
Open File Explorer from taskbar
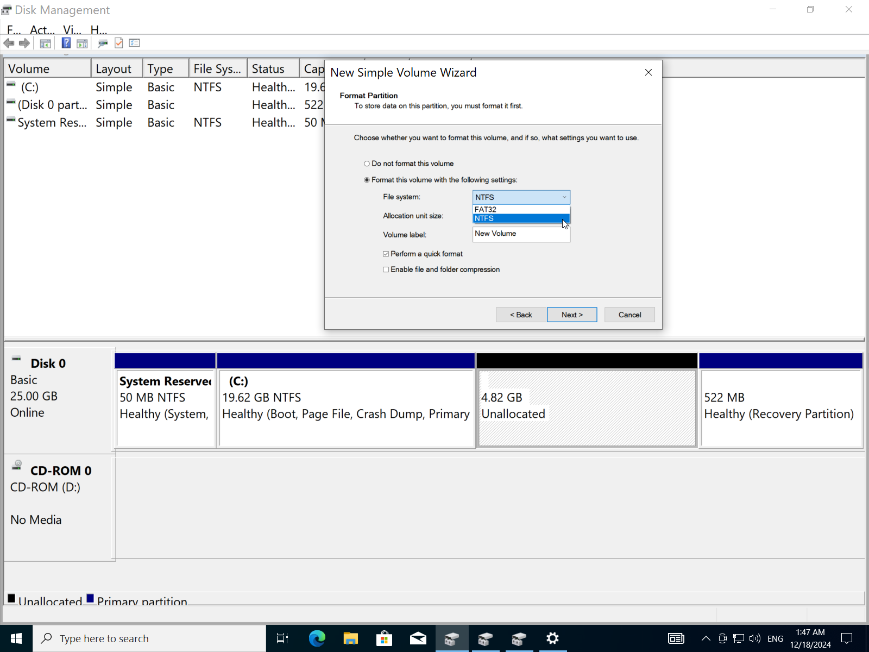350,638
